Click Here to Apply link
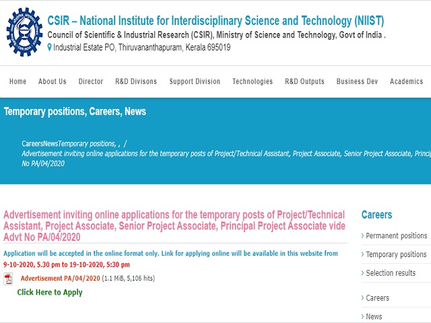This screenshot has width=431, height=323. tap(50, 292)
